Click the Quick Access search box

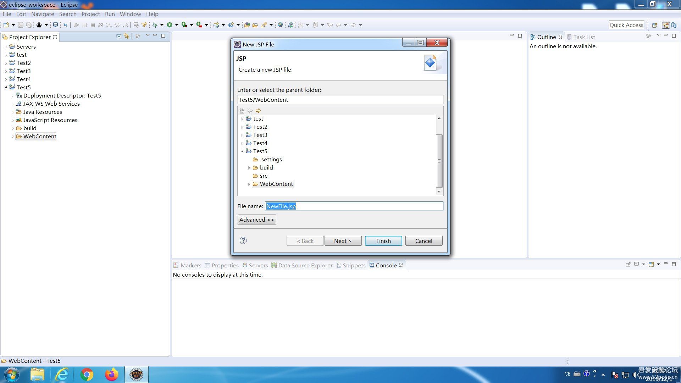coord(626,25)
